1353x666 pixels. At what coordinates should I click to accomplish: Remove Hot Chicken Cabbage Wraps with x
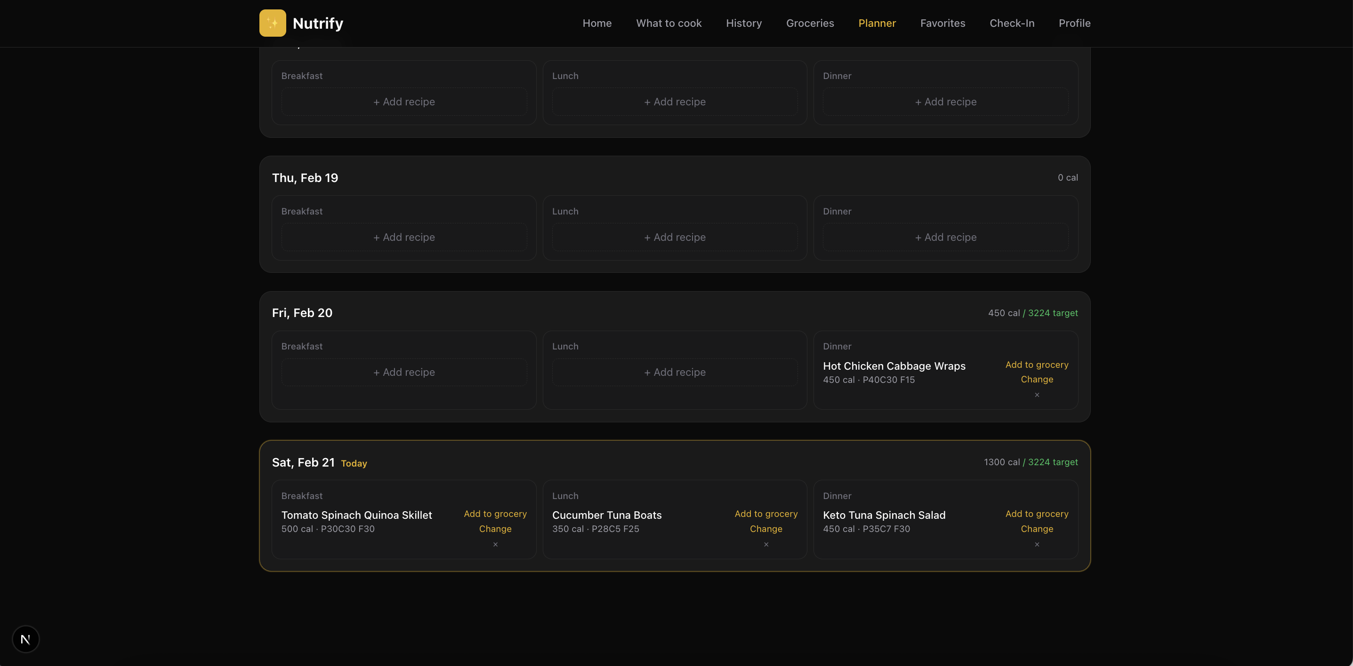click(1037, 395)
